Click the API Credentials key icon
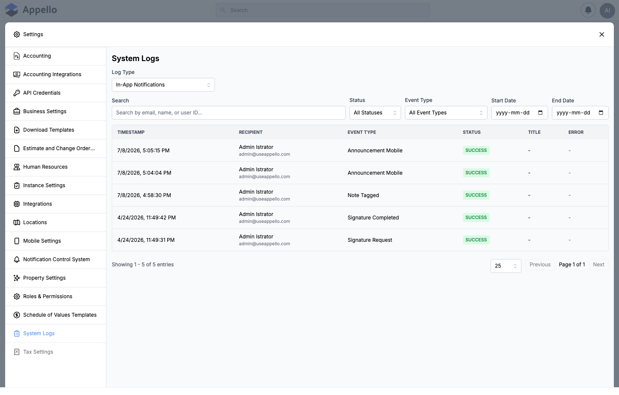619x395 pixels. pyautogui.click(x=17, y=93)
